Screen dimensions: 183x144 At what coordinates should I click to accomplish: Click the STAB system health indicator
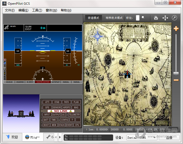click(x=57, y=102)
